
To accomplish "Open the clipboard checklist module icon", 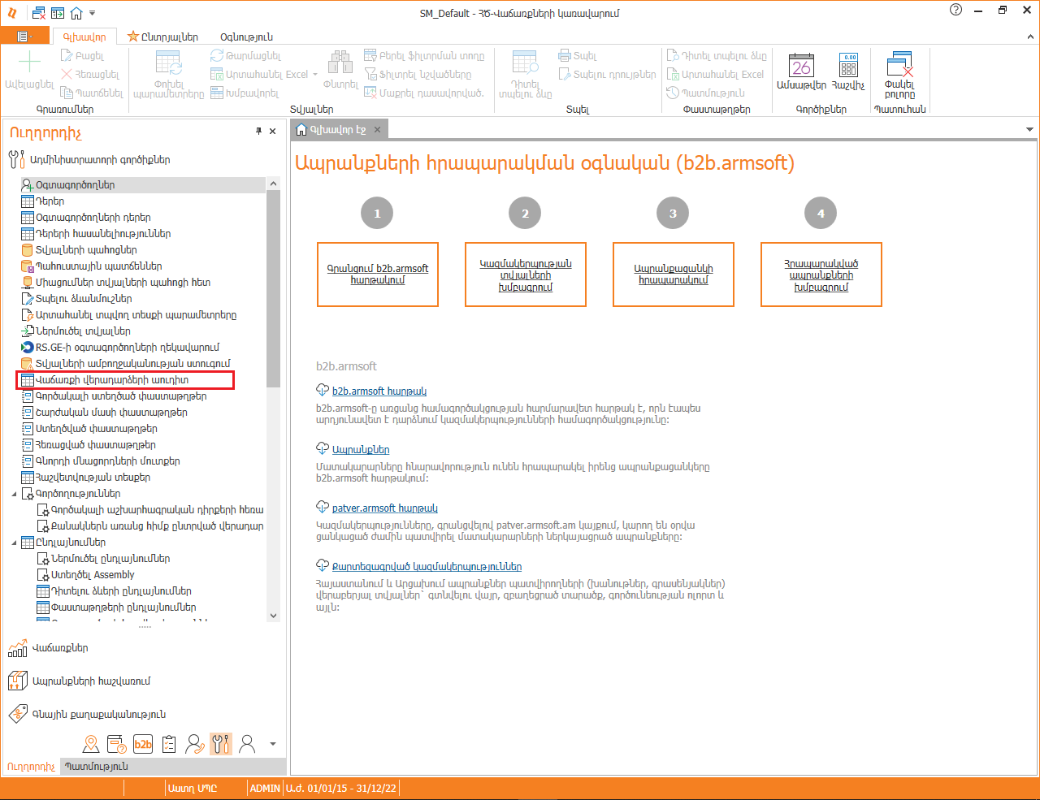I will (169, 744).
